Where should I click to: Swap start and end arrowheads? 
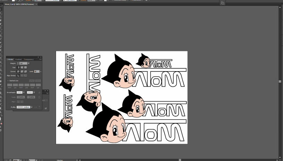click(39, 93)
